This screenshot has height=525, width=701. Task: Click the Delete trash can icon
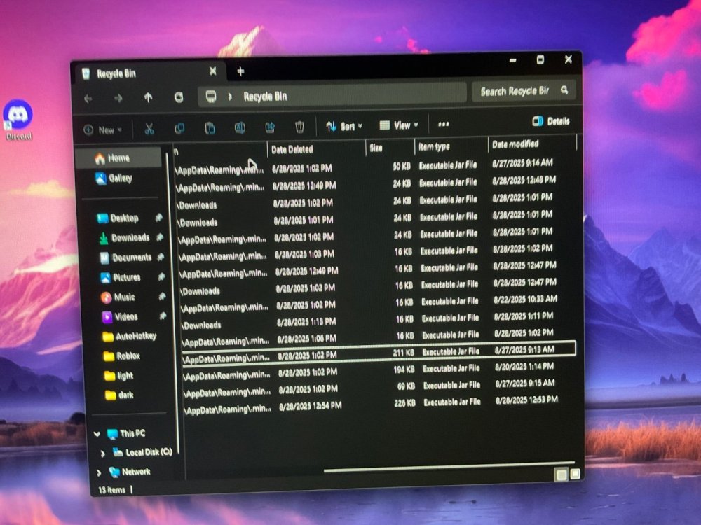point(299,127)
